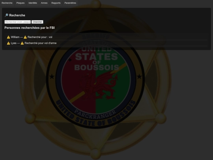This screenshot has height=160, width=213.
Task: Select the name William in the wanted list
Action: coord(15,37)
